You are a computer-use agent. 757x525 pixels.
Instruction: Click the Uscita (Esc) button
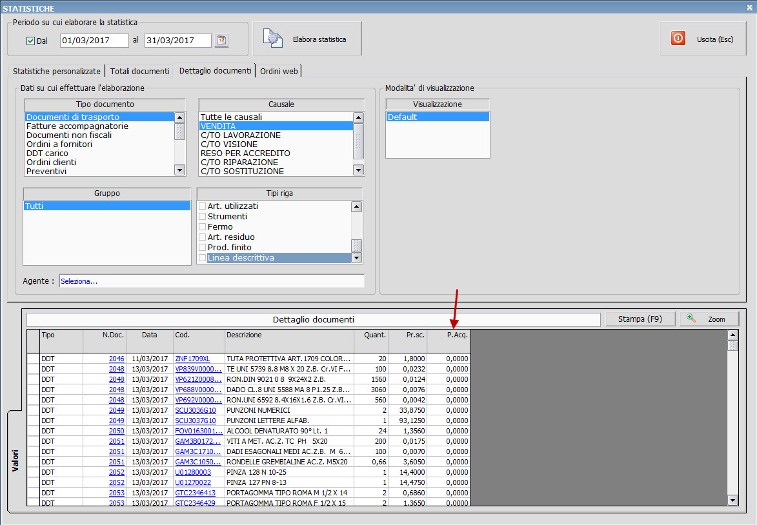pyautogui.click(x=703, y=39)
